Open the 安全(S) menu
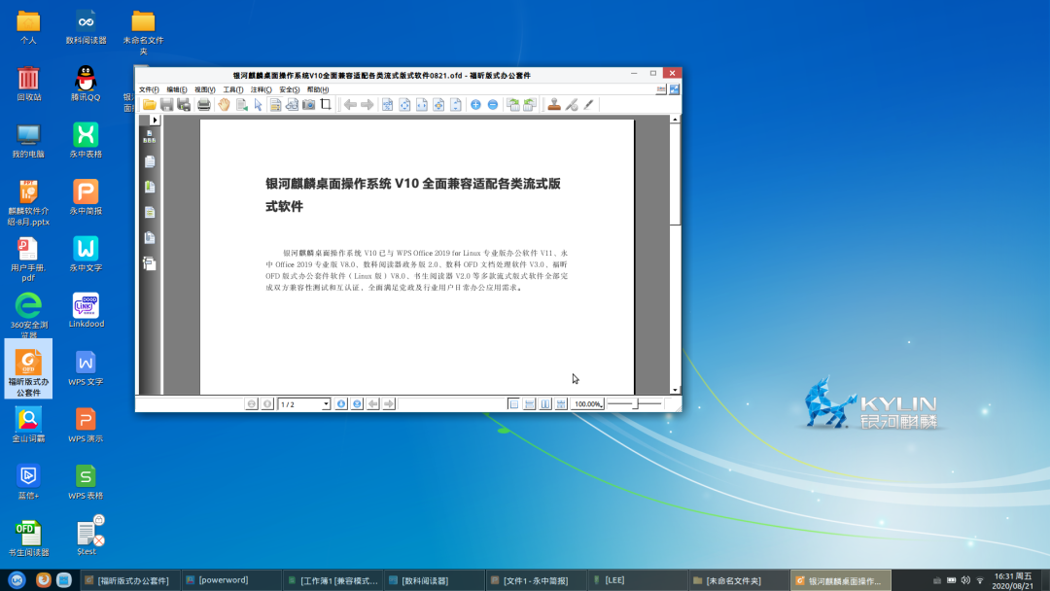1050x591 pixels. pyautogui.click(x=290, y=89)
